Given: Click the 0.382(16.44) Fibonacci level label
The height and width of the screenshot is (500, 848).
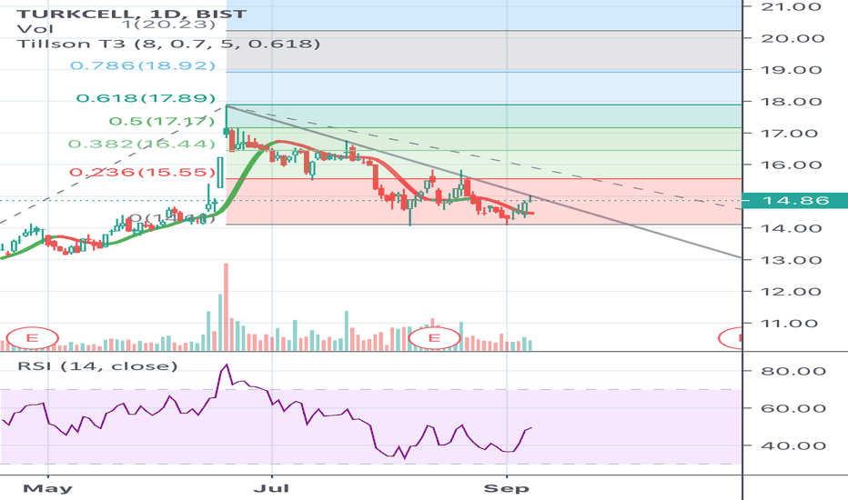Looking at the screenshot, I should 142,144.
